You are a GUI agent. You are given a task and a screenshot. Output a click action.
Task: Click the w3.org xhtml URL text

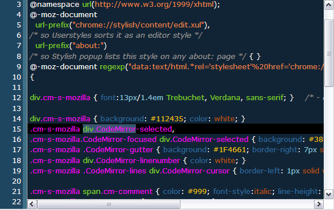point(154,5)
